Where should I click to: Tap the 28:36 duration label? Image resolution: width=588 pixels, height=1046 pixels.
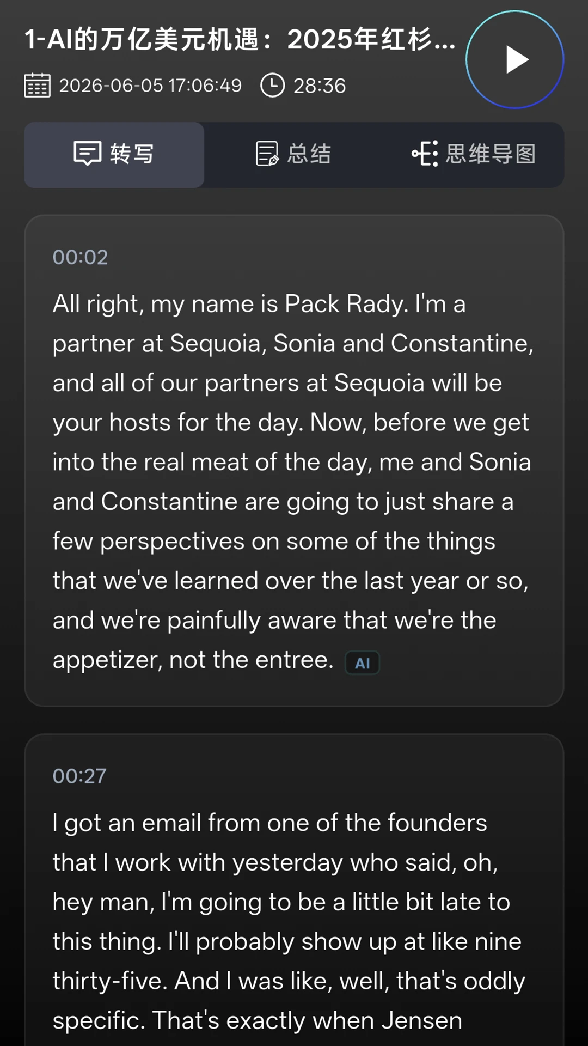[320, 86]
